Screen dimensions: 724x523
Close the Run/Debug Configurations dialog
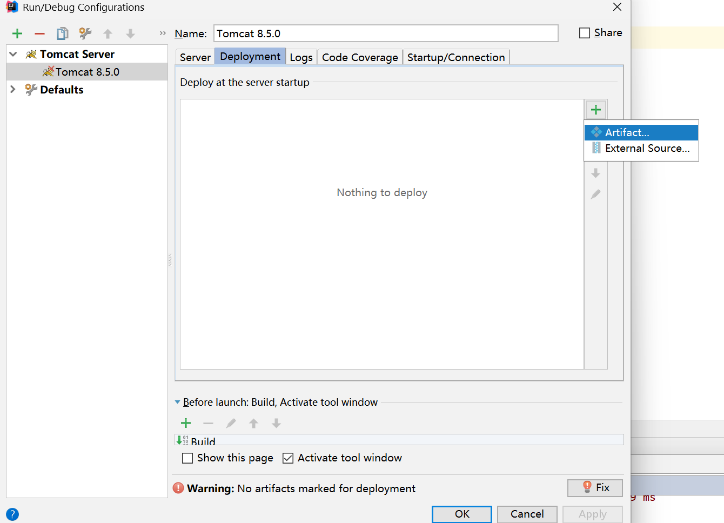pos(617,7)
